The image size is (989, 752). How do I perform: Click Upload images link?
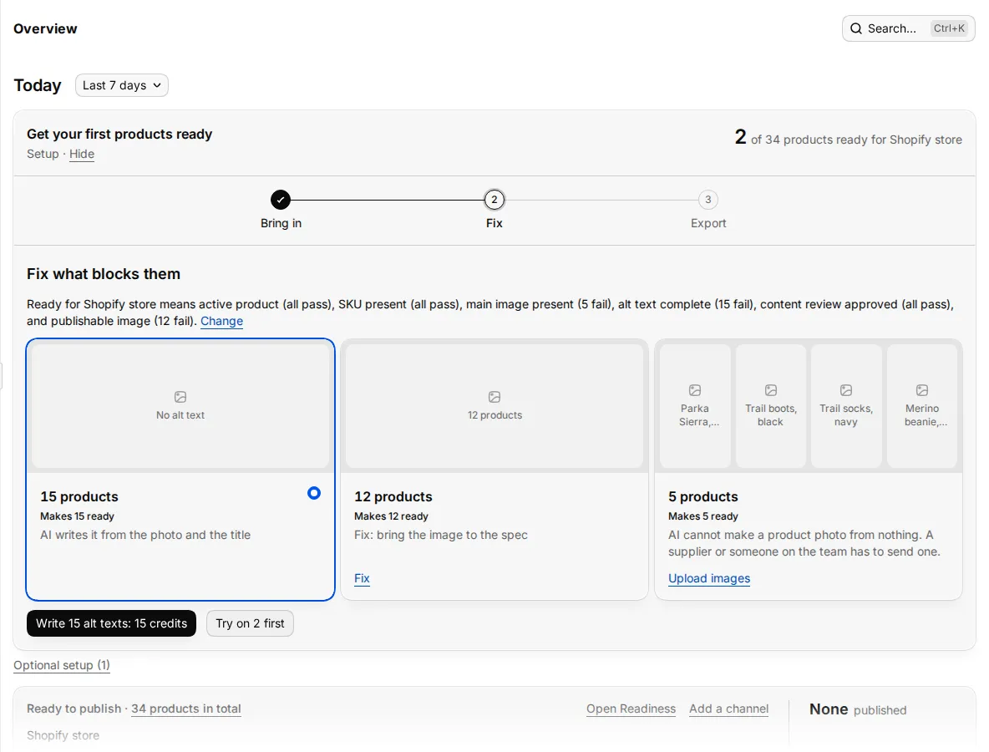point(709,578)
